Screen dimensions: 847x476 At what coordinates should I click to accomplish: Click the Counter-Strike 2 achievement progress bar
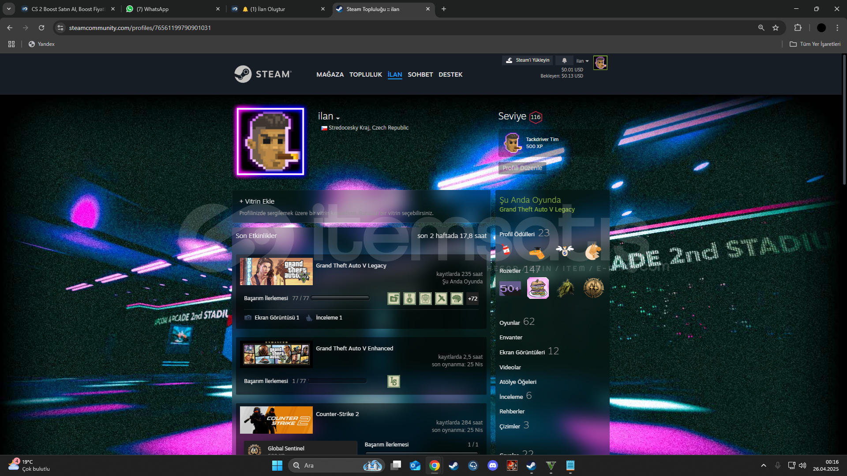coord(421,453)
